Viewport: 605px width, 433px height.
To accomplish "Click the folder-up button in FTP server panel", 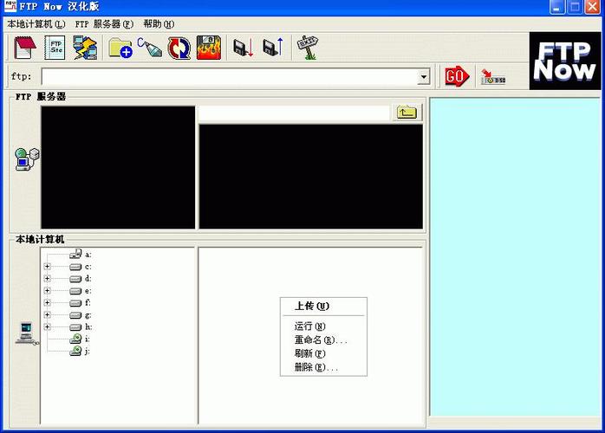I will click(407, 113).
